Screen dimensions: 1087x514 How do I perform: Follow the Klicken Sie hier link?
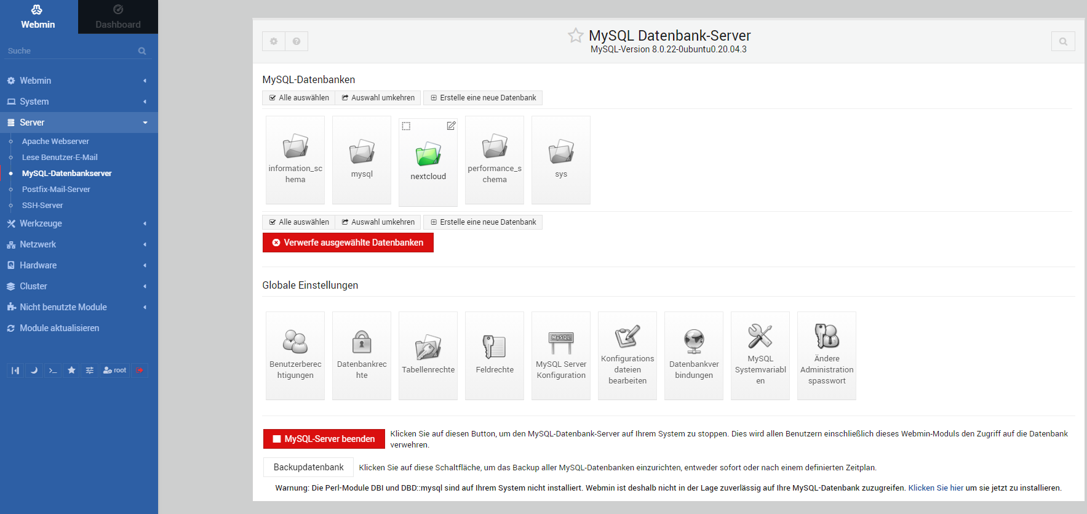[936, 488]
